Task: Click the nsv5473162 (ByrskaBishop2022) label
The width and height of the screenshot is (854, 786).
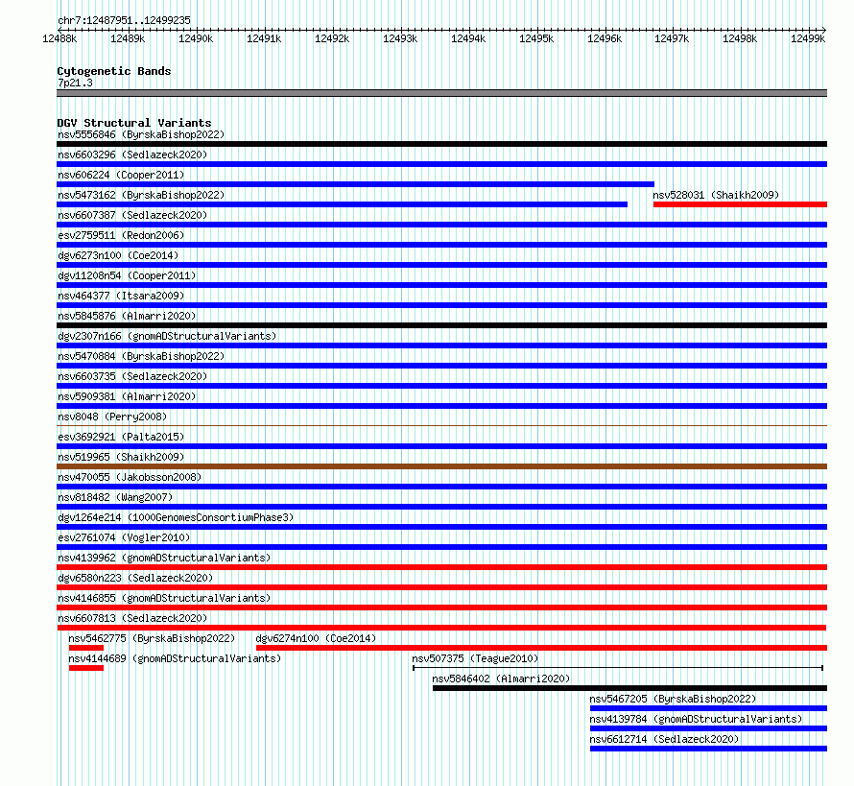Action: click(141, 195)
